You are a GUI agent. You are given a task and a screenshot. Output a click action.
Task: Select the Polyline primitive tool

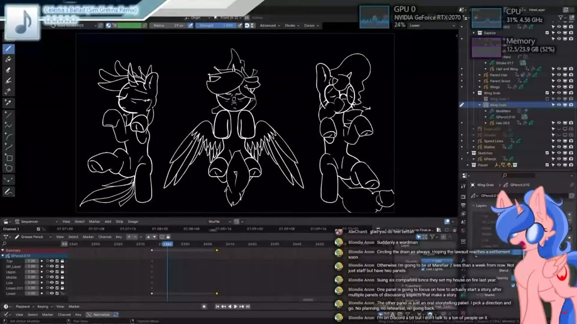[x=9, y=126]
